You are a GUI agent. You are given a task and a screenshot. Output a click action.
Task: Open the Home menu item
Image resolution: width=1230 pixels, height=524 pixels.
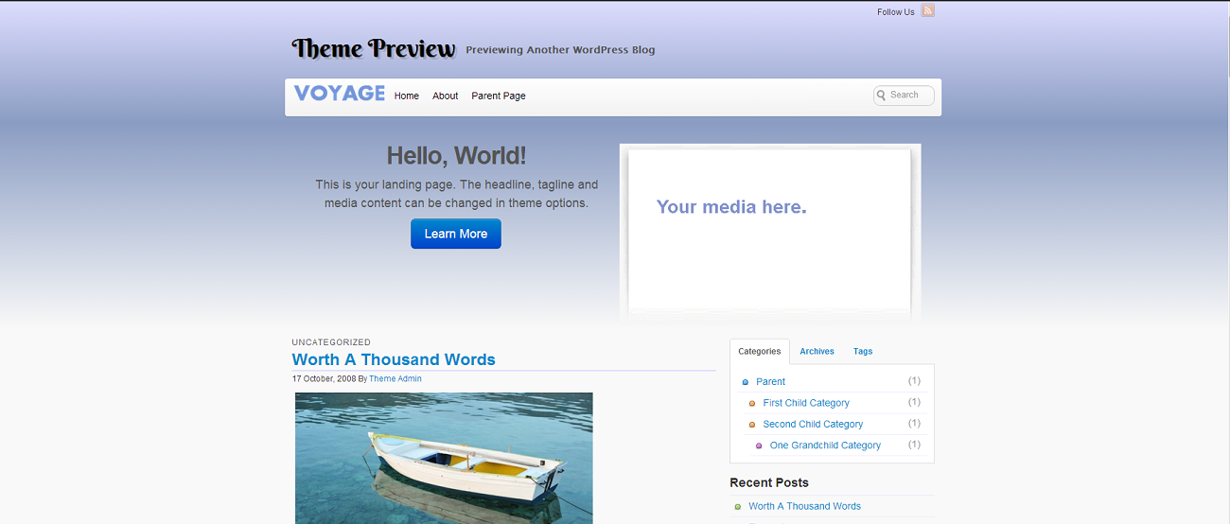pyautogui.click(x=407, y=96)
